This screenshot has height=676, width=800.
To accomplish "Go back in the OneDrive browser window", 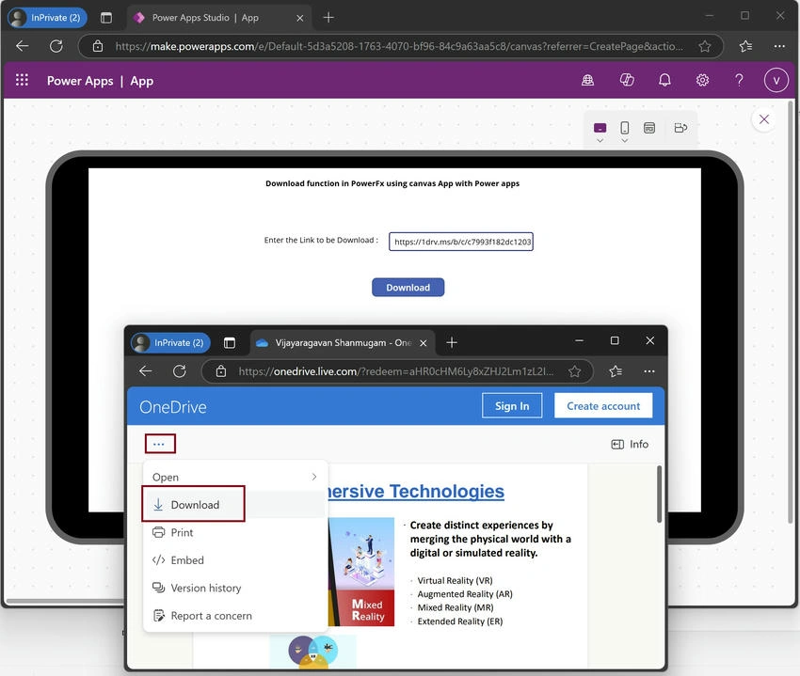I will 146,371.
